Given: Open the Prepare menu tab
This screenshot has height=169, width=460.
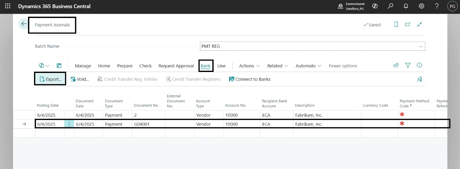Looking at the screenshot, I should [x=125, y=66].
